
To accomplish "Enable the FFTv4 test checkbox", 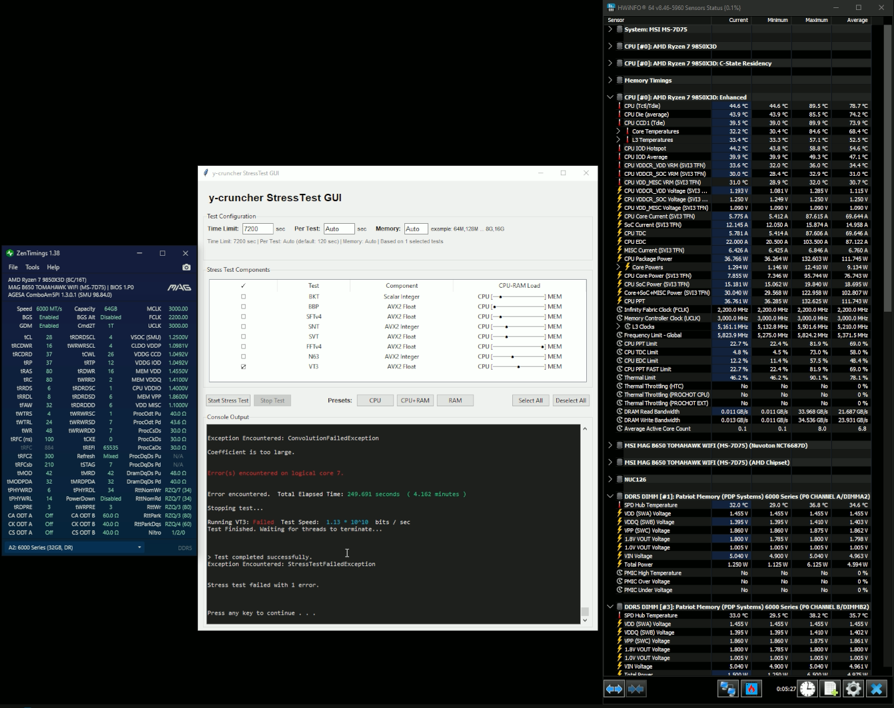I will pyautogui.click(x=243, y=346).
